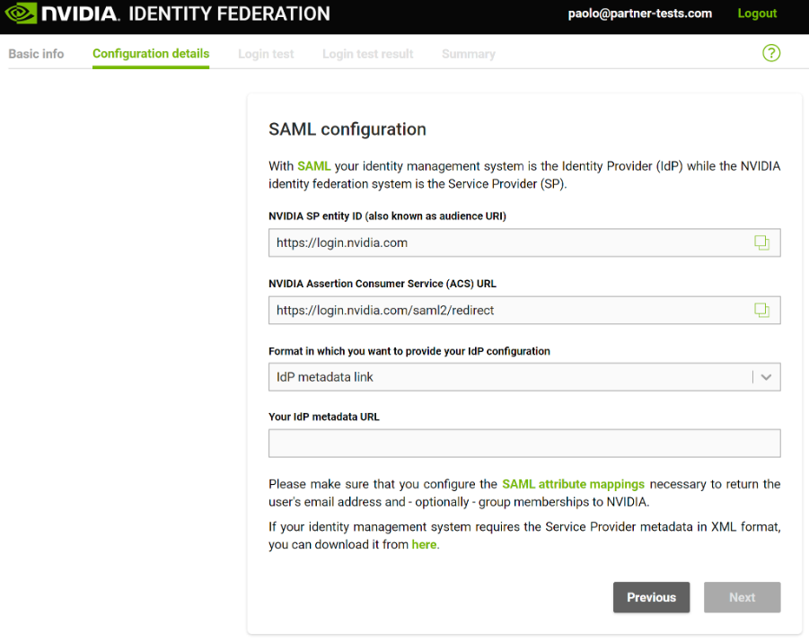809x642 pixels.
Task: Click the https://login.nvidia.com entity ID field
Action: click(x=524, y=242)
